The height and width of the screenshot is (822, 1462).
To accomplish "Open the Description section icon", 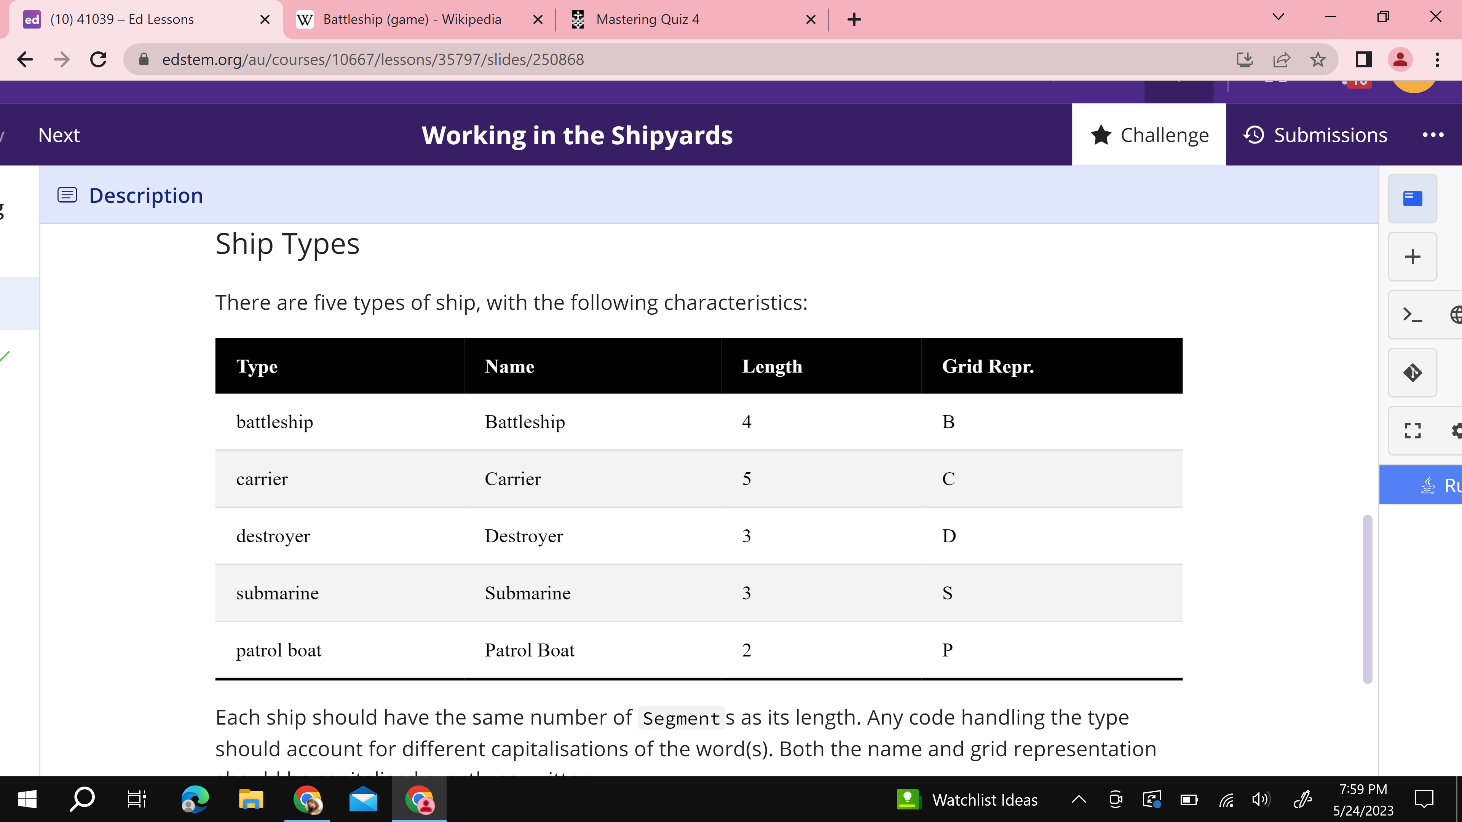I will pos(67,194).
